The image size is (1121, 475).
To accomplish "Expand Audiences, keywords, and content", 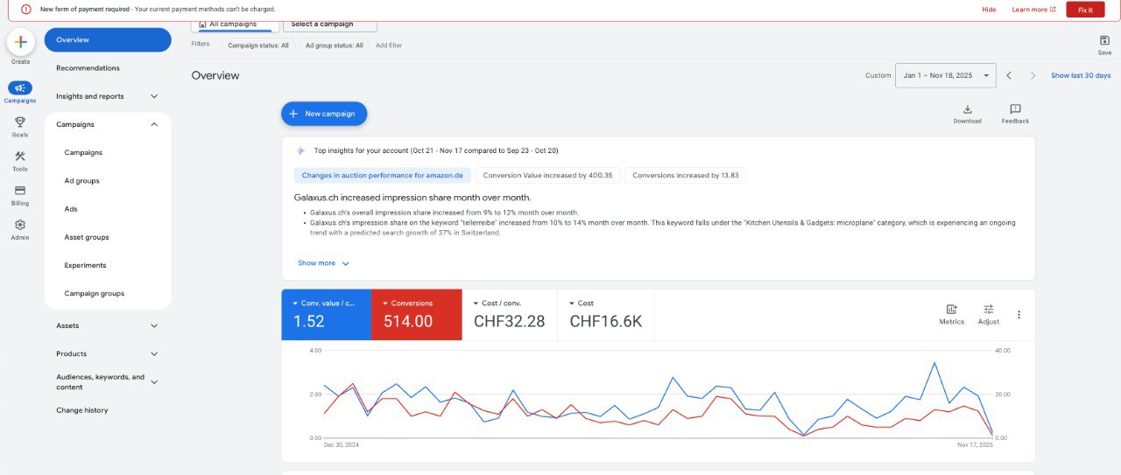I will tap(154, 381).
